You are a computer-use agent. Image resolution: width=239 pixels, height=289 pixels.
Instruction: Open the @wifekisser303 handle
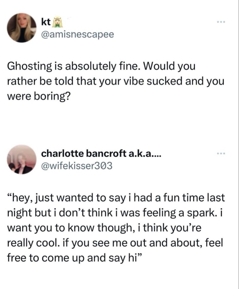pyautogui.click(x=76, y=166)
